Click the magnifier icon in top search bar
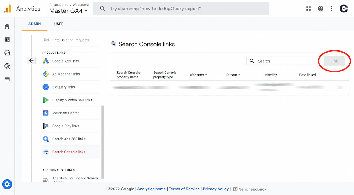This screenshot has width=354, height=195. [x=102, y=9]
